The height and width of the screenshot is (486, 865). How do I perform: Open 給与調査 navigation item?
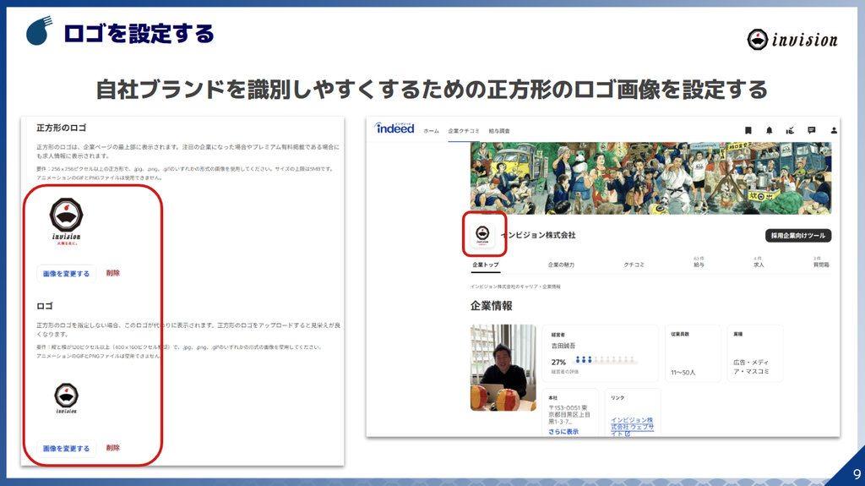click(x=499, y=131)
